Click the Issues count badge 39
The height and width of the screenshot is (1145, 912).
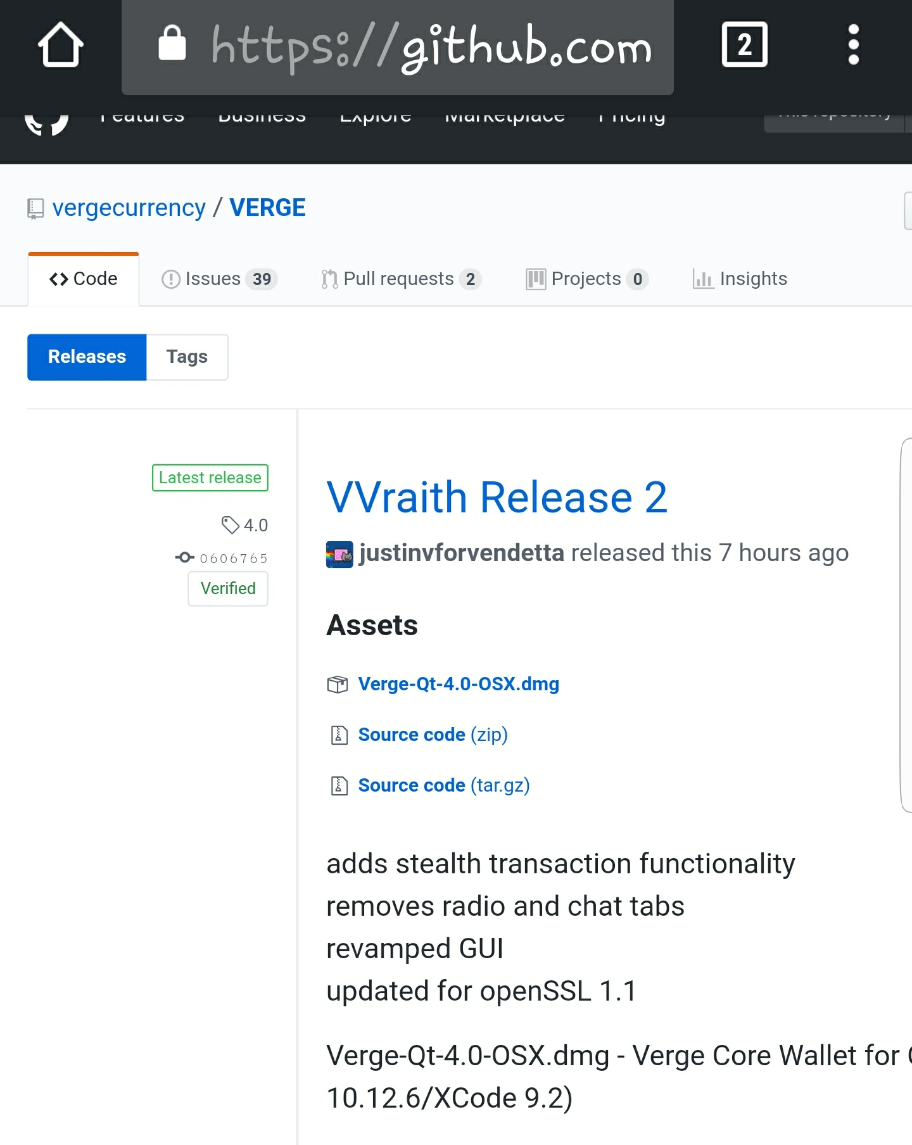[x=262, y=279]
